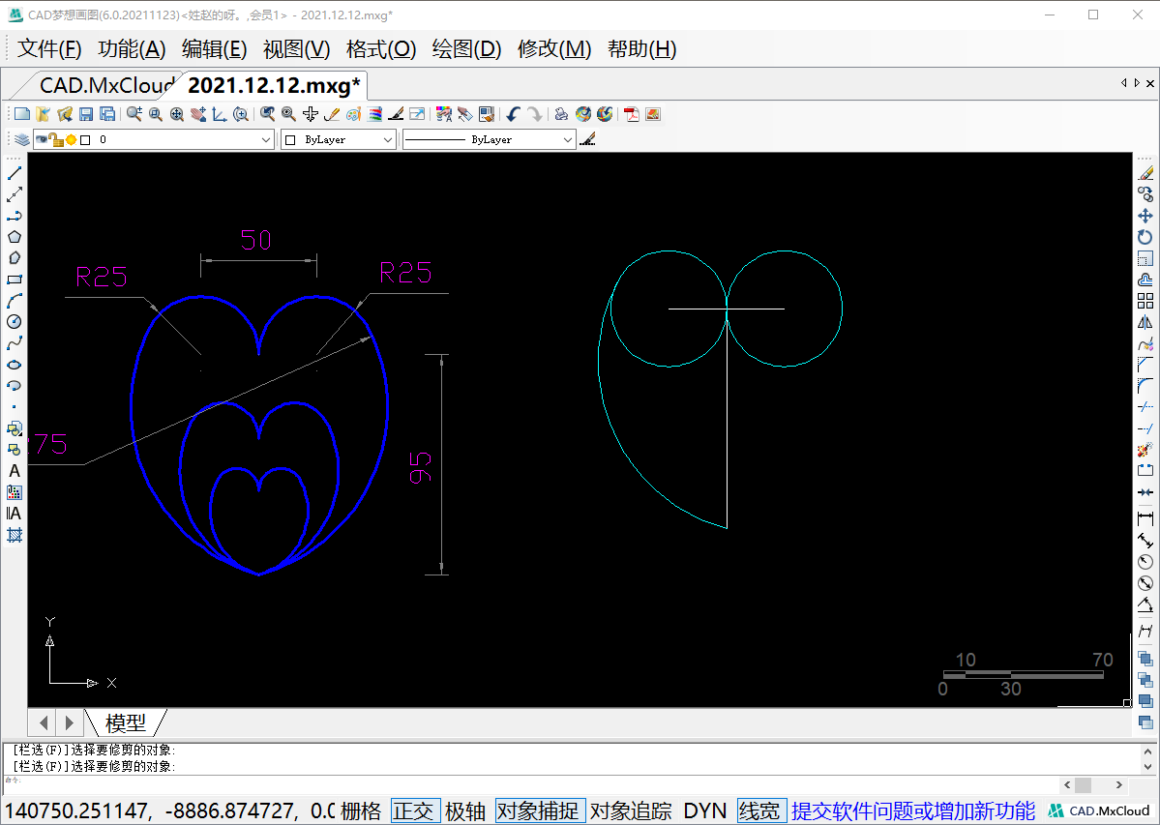Toggle 栅格 grid mode
The height and width of the screenshot is (825, 1160).
coord(361,810)
